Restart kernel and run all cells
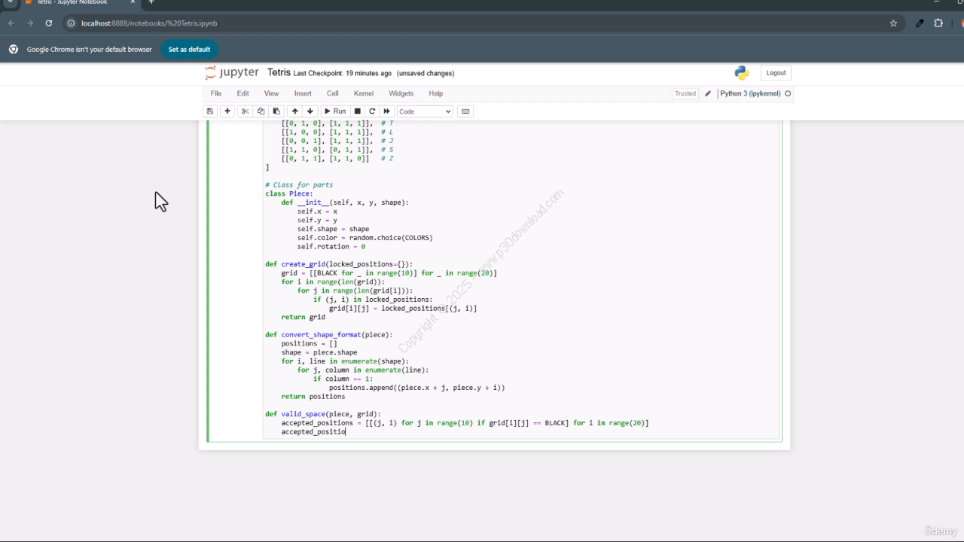964x542 pixels. [387, 111]
